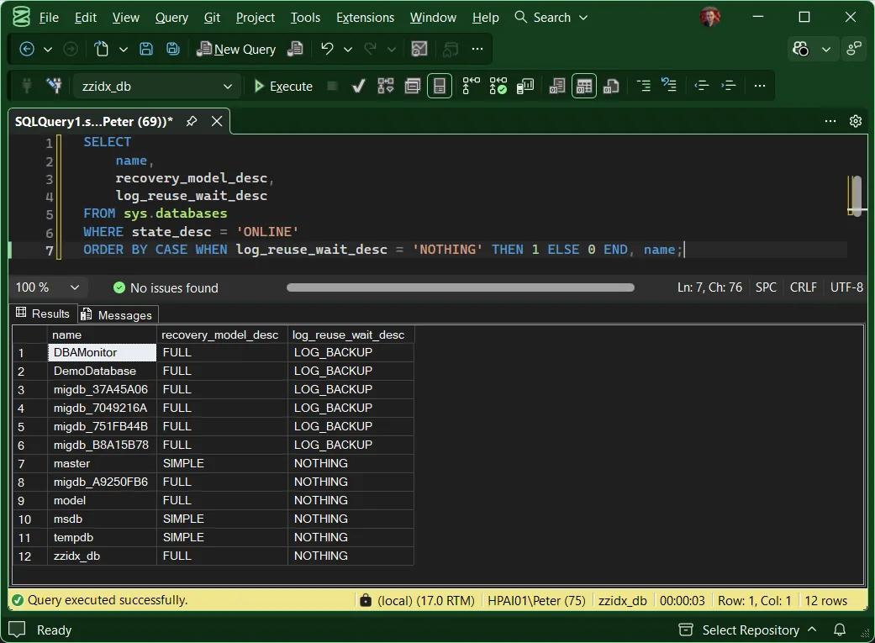This screenshot has height=643, width=875.
Task: Expand the navigate backward history dropdown
Action: (x=48, y=50)
